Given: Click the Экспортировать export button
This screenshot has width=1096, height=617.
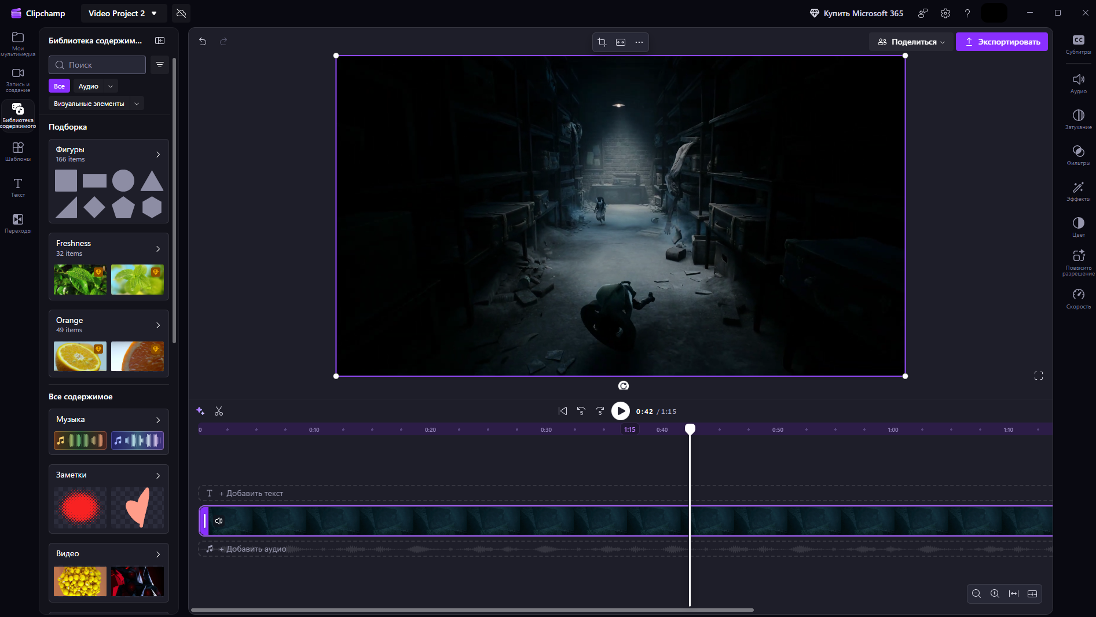Looking at the screenshot, I should point(1002,42).
